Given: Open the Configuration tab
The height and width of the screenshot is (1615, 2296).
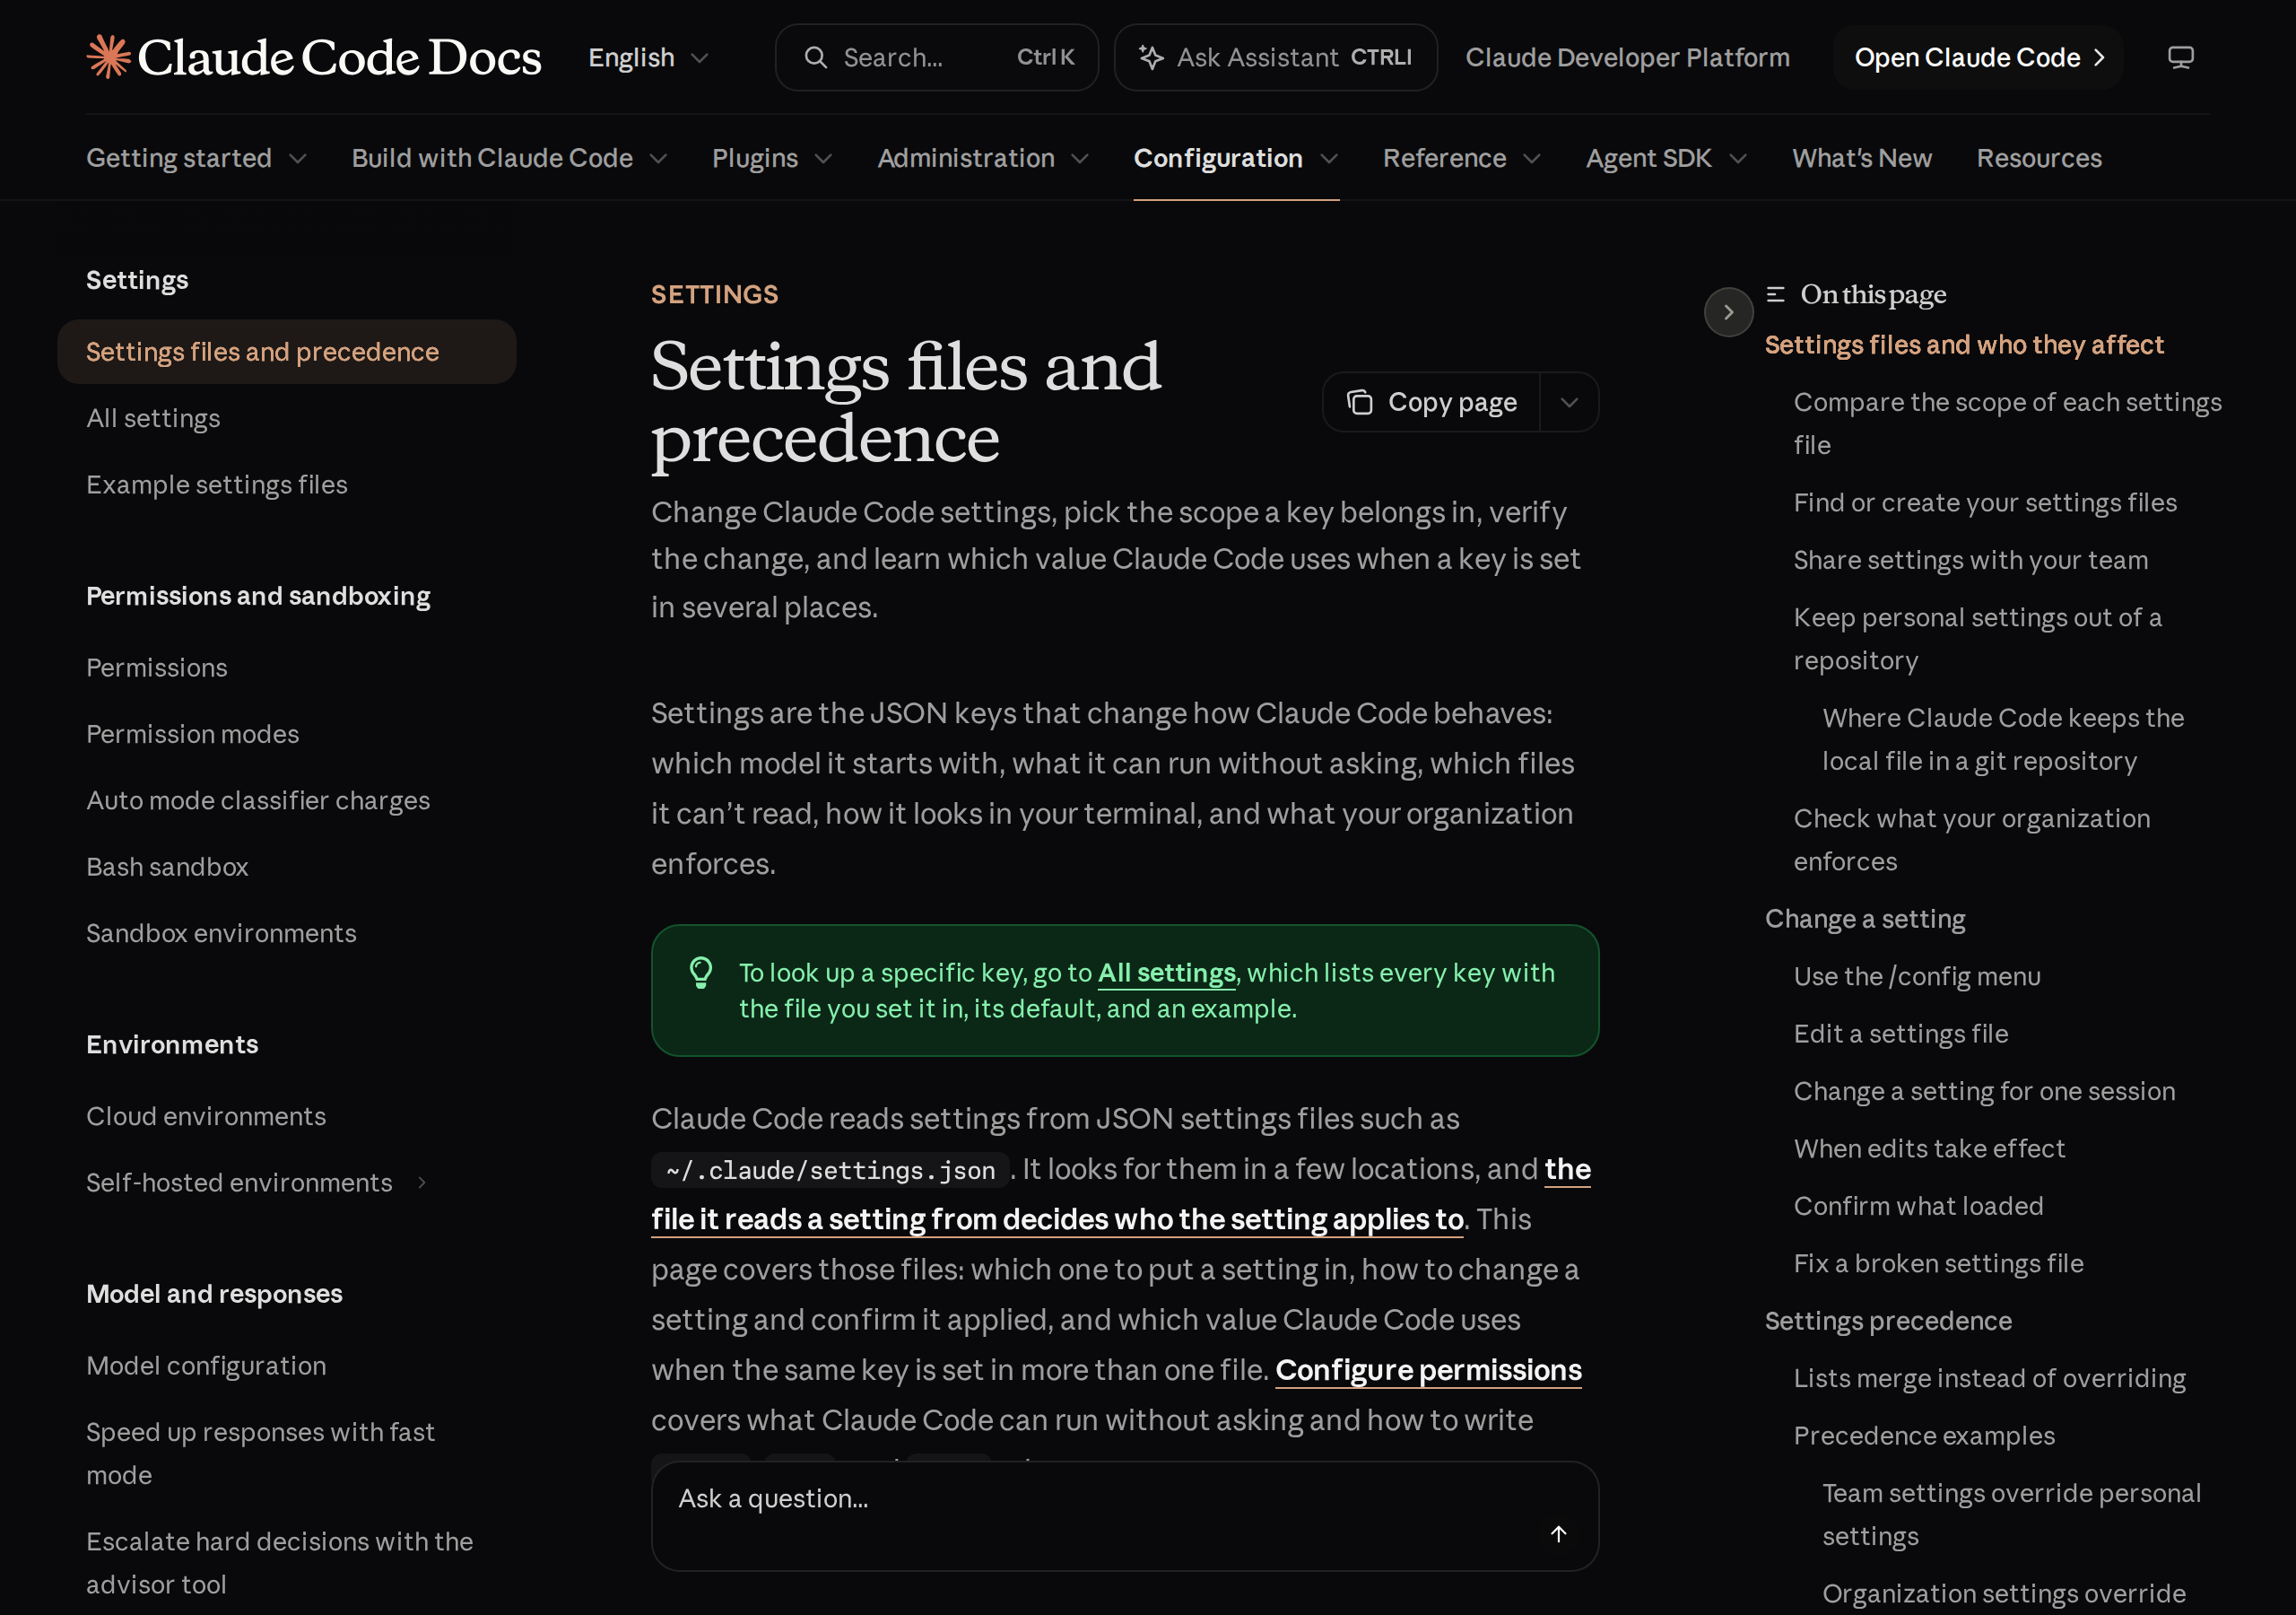Looking at the screenshot, I should tap(1235, 158).
